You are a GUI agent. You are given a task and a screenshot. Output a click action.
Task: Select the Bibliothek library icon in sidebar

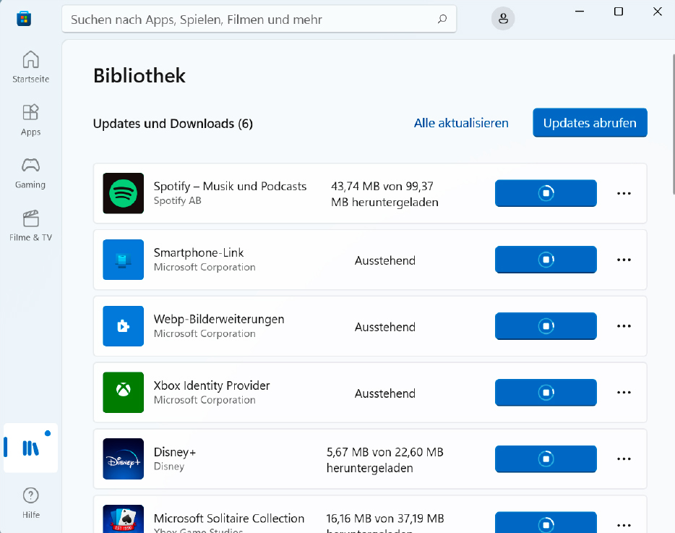tap(30, 448)
